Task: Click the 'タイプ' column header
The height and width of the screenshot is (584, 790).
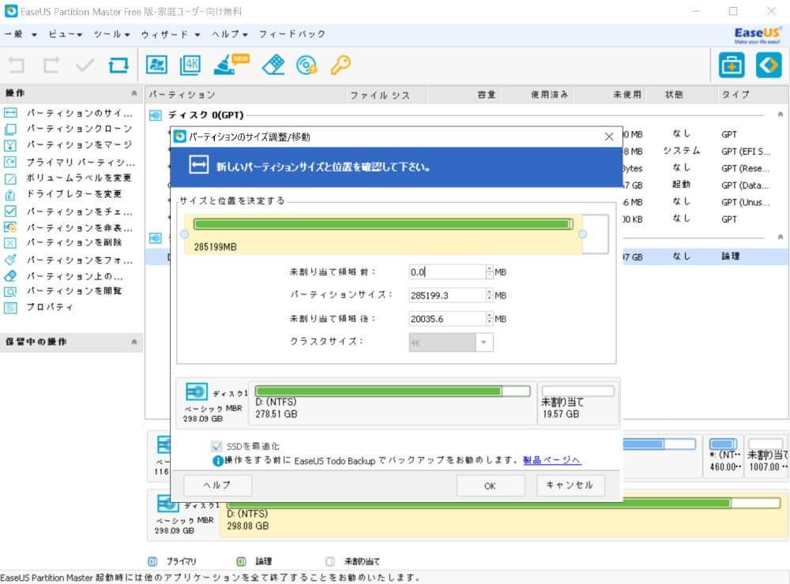Action: [752, 95]
